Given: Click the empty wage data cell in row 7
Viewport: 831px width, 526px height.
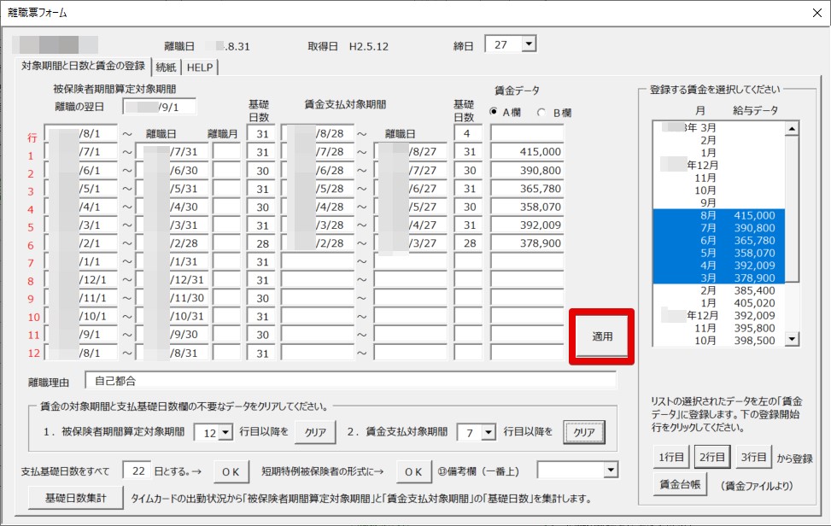Looking at the screenshot, I should (x=527, y=261).
